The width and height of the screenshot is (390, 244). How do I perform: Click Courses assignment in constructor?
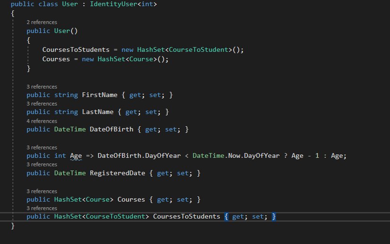56,59
